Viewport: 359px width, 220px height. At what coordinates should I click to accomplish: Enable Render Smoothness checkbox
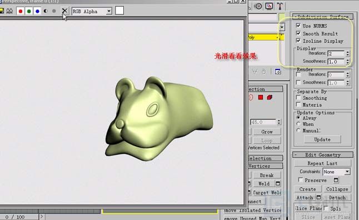coord(298,82)
